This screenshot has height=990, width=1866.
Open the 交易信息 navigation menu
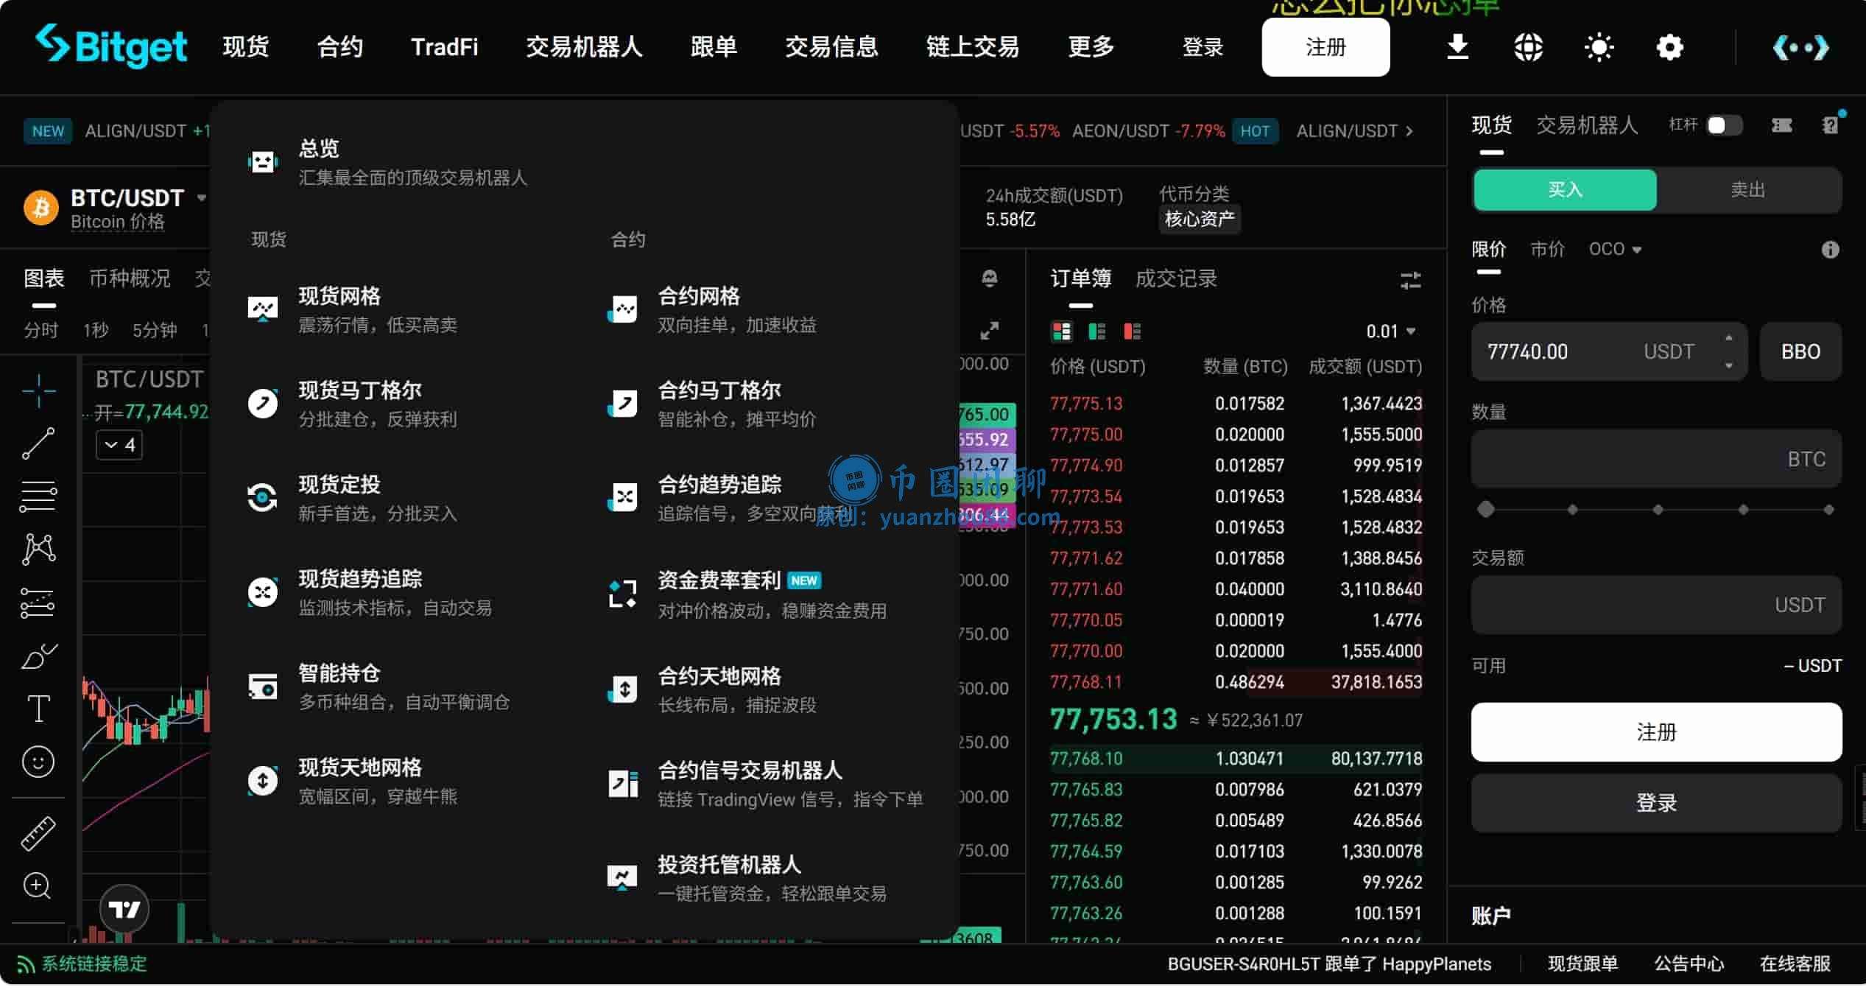tap(831, 47)
